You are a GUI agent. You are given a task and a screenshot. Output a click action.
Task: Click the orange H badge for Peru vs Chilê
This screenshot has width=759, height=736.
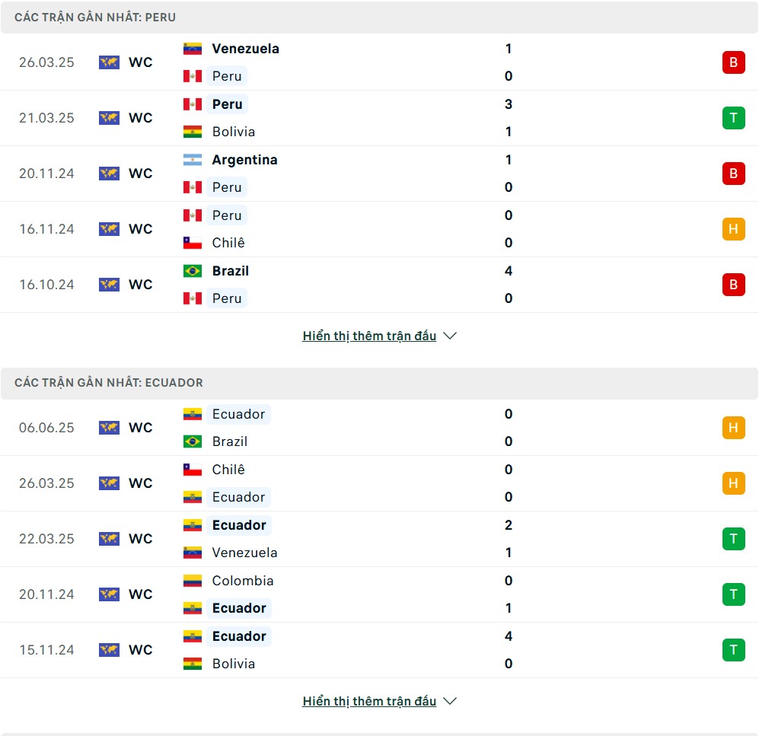click(x=733, y=229)
